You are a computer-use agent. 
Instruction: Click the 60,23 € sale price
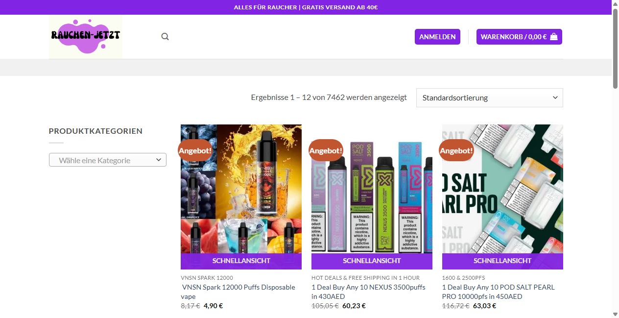tap(354, 306)
